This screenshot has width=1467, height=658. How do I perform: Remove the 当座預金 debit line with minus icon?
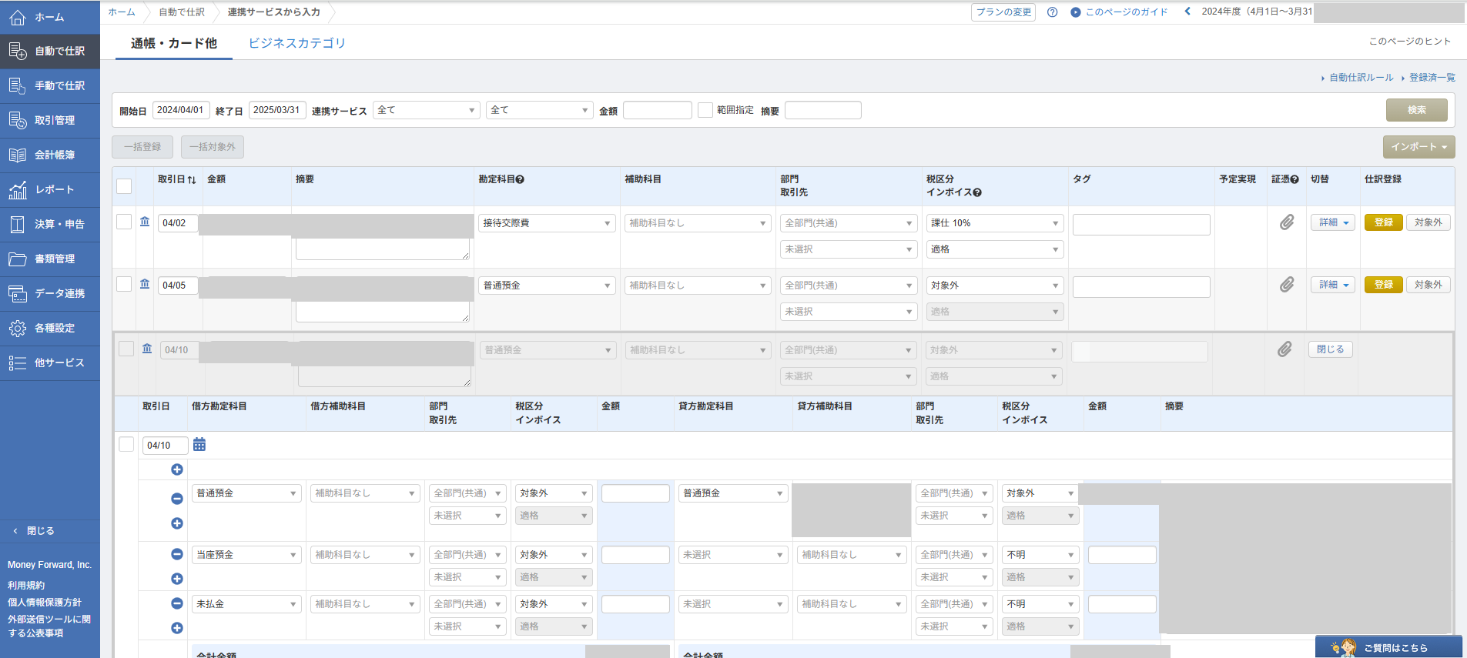pyautogui.click(x=177, y=554)
